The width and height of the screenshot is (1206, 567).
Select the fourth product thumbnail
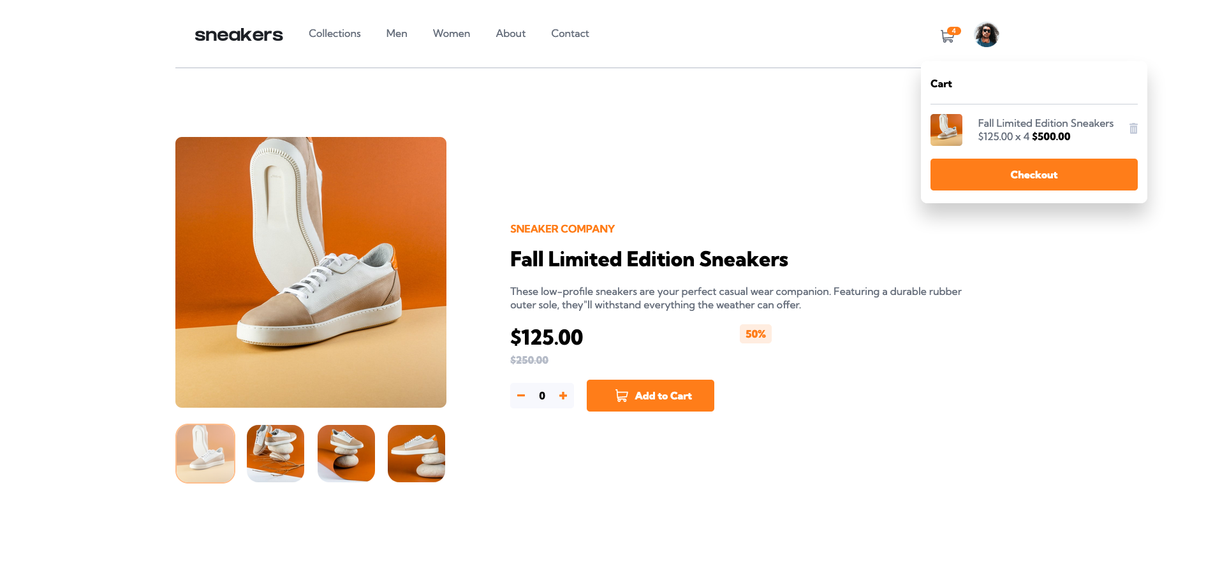point(416,454)
